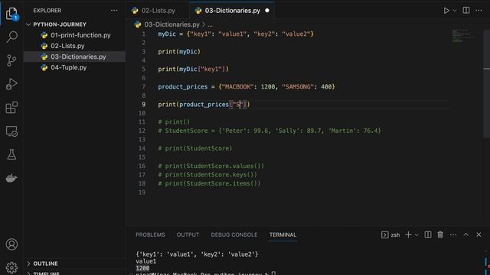Click the commented StudentScore.values() line

(x=211, y=166)
